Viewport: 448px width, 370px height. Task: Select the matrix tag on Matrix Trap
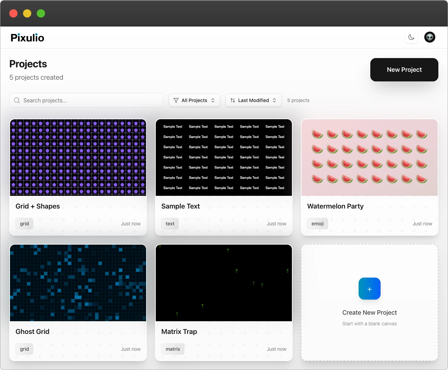(173, 349)
